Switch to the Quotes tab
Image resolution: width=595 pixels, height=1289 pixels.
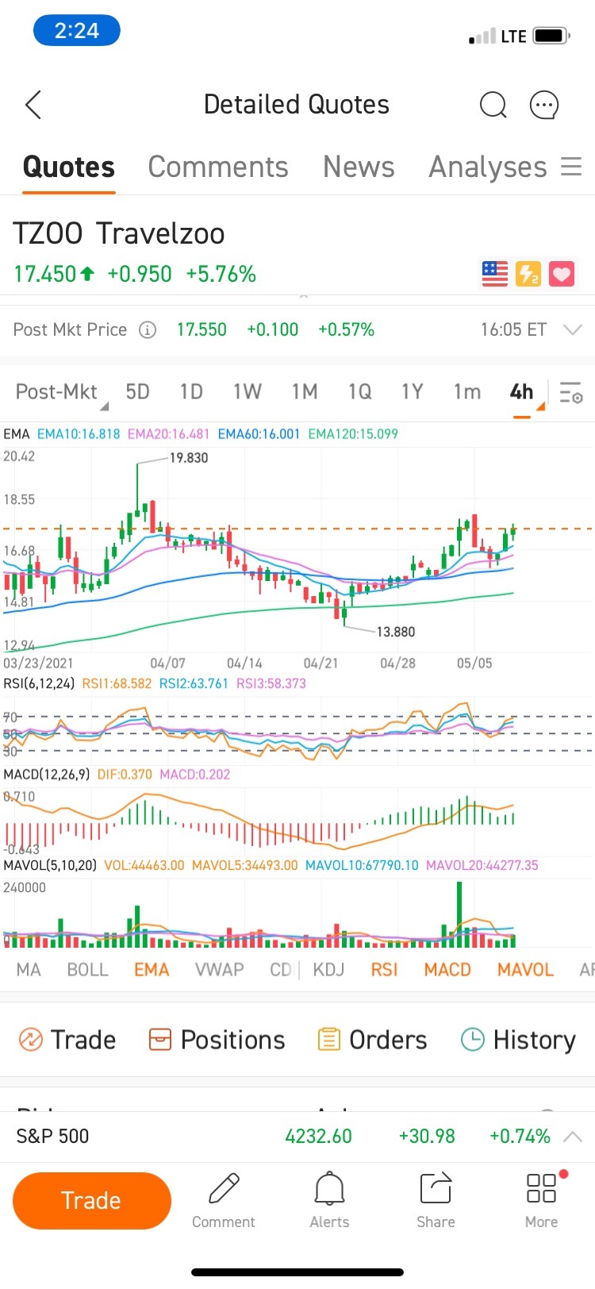69,167
